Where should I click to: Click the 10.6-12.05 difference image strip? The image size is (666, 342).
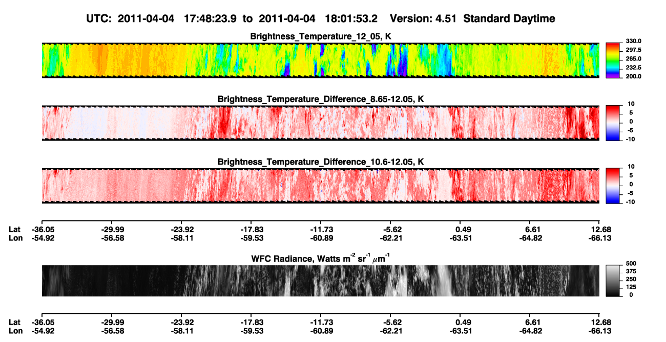click(x=320, y=186)
